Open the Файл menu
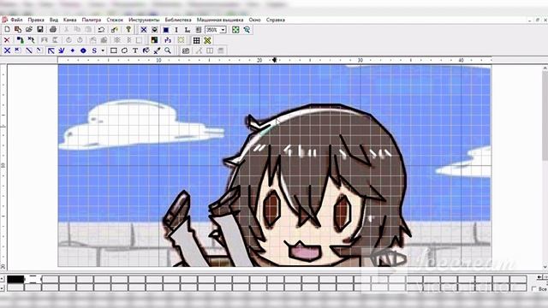The image size is (548, 308). point(16,20)
